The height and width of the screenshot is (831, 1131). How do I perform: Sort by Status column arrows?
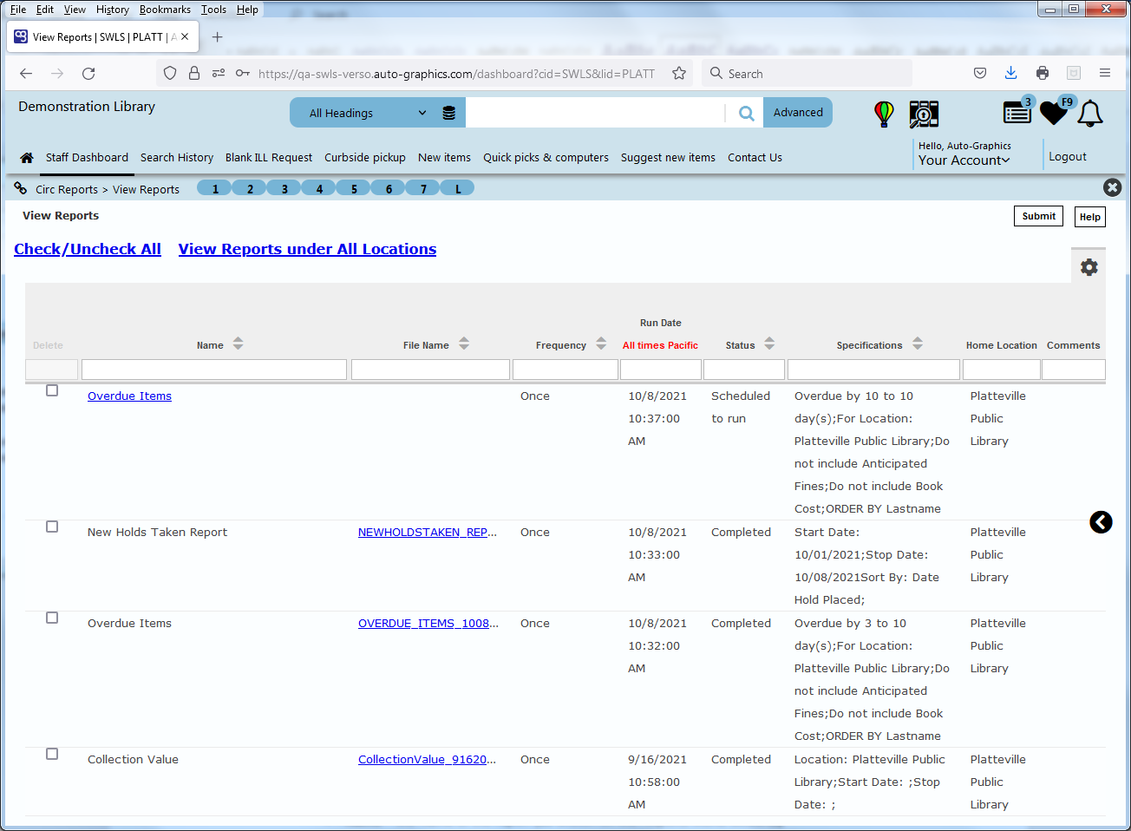[x=769, y=344]
